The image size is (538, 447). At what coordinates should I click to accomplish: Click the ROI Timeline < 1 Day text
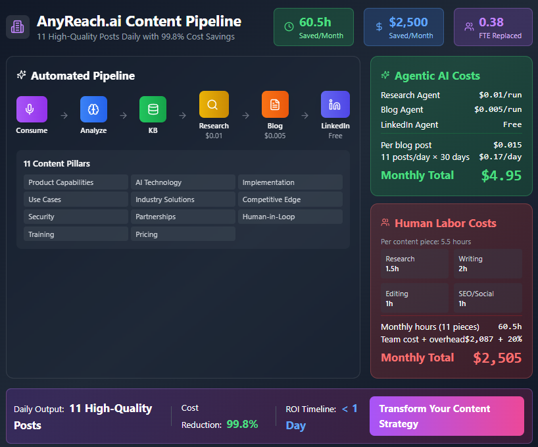322,417
